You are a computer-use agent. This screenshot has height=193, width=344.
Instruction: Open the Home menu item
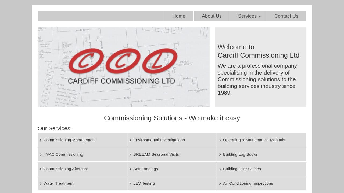point(179,16)
